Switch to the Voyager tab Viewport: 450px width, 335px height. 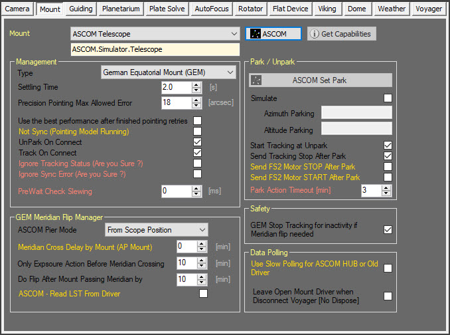point(429,9)
